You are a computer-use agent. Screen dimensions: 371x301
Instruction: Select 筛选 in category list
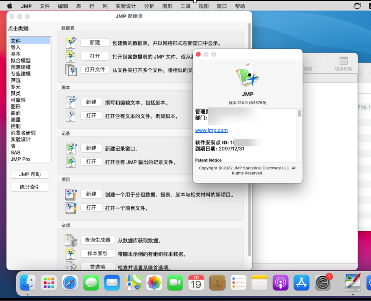coord(30,80)
